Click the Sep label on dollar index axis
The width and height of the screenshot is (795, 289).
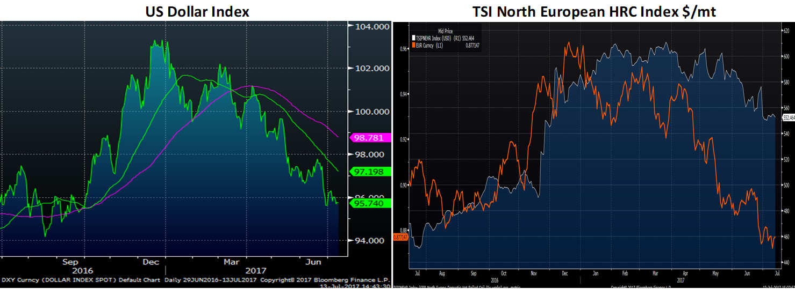tap(70, 262)
